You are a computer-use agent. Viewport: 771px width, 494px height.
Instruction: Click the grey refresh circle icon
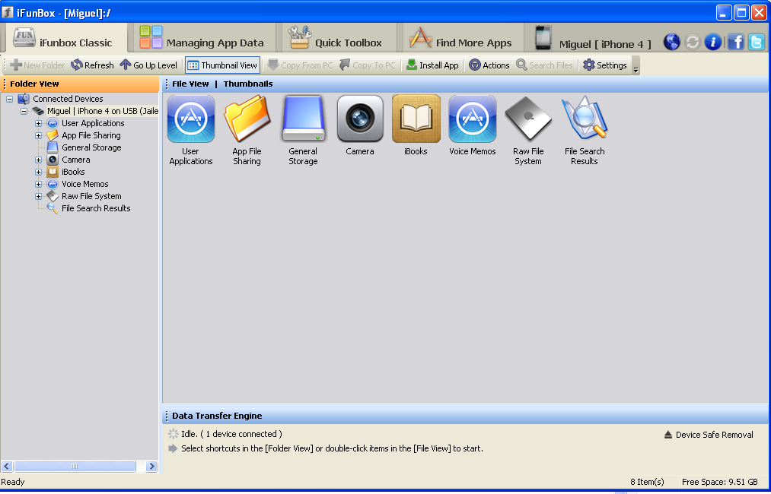coord(693,42)
